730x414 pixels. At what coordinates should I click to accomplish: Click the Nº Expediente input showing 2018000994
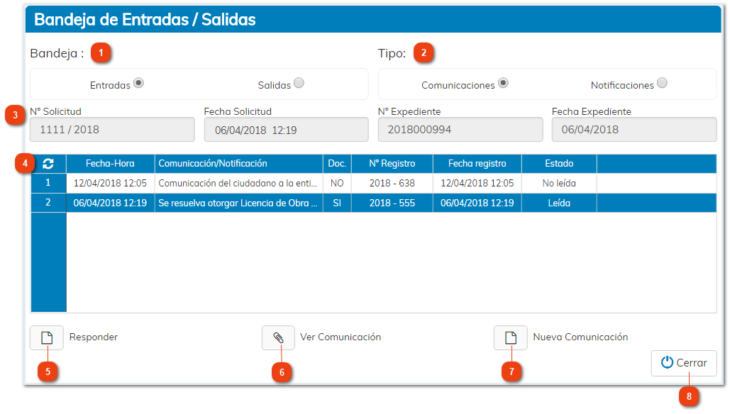(460, 129)
